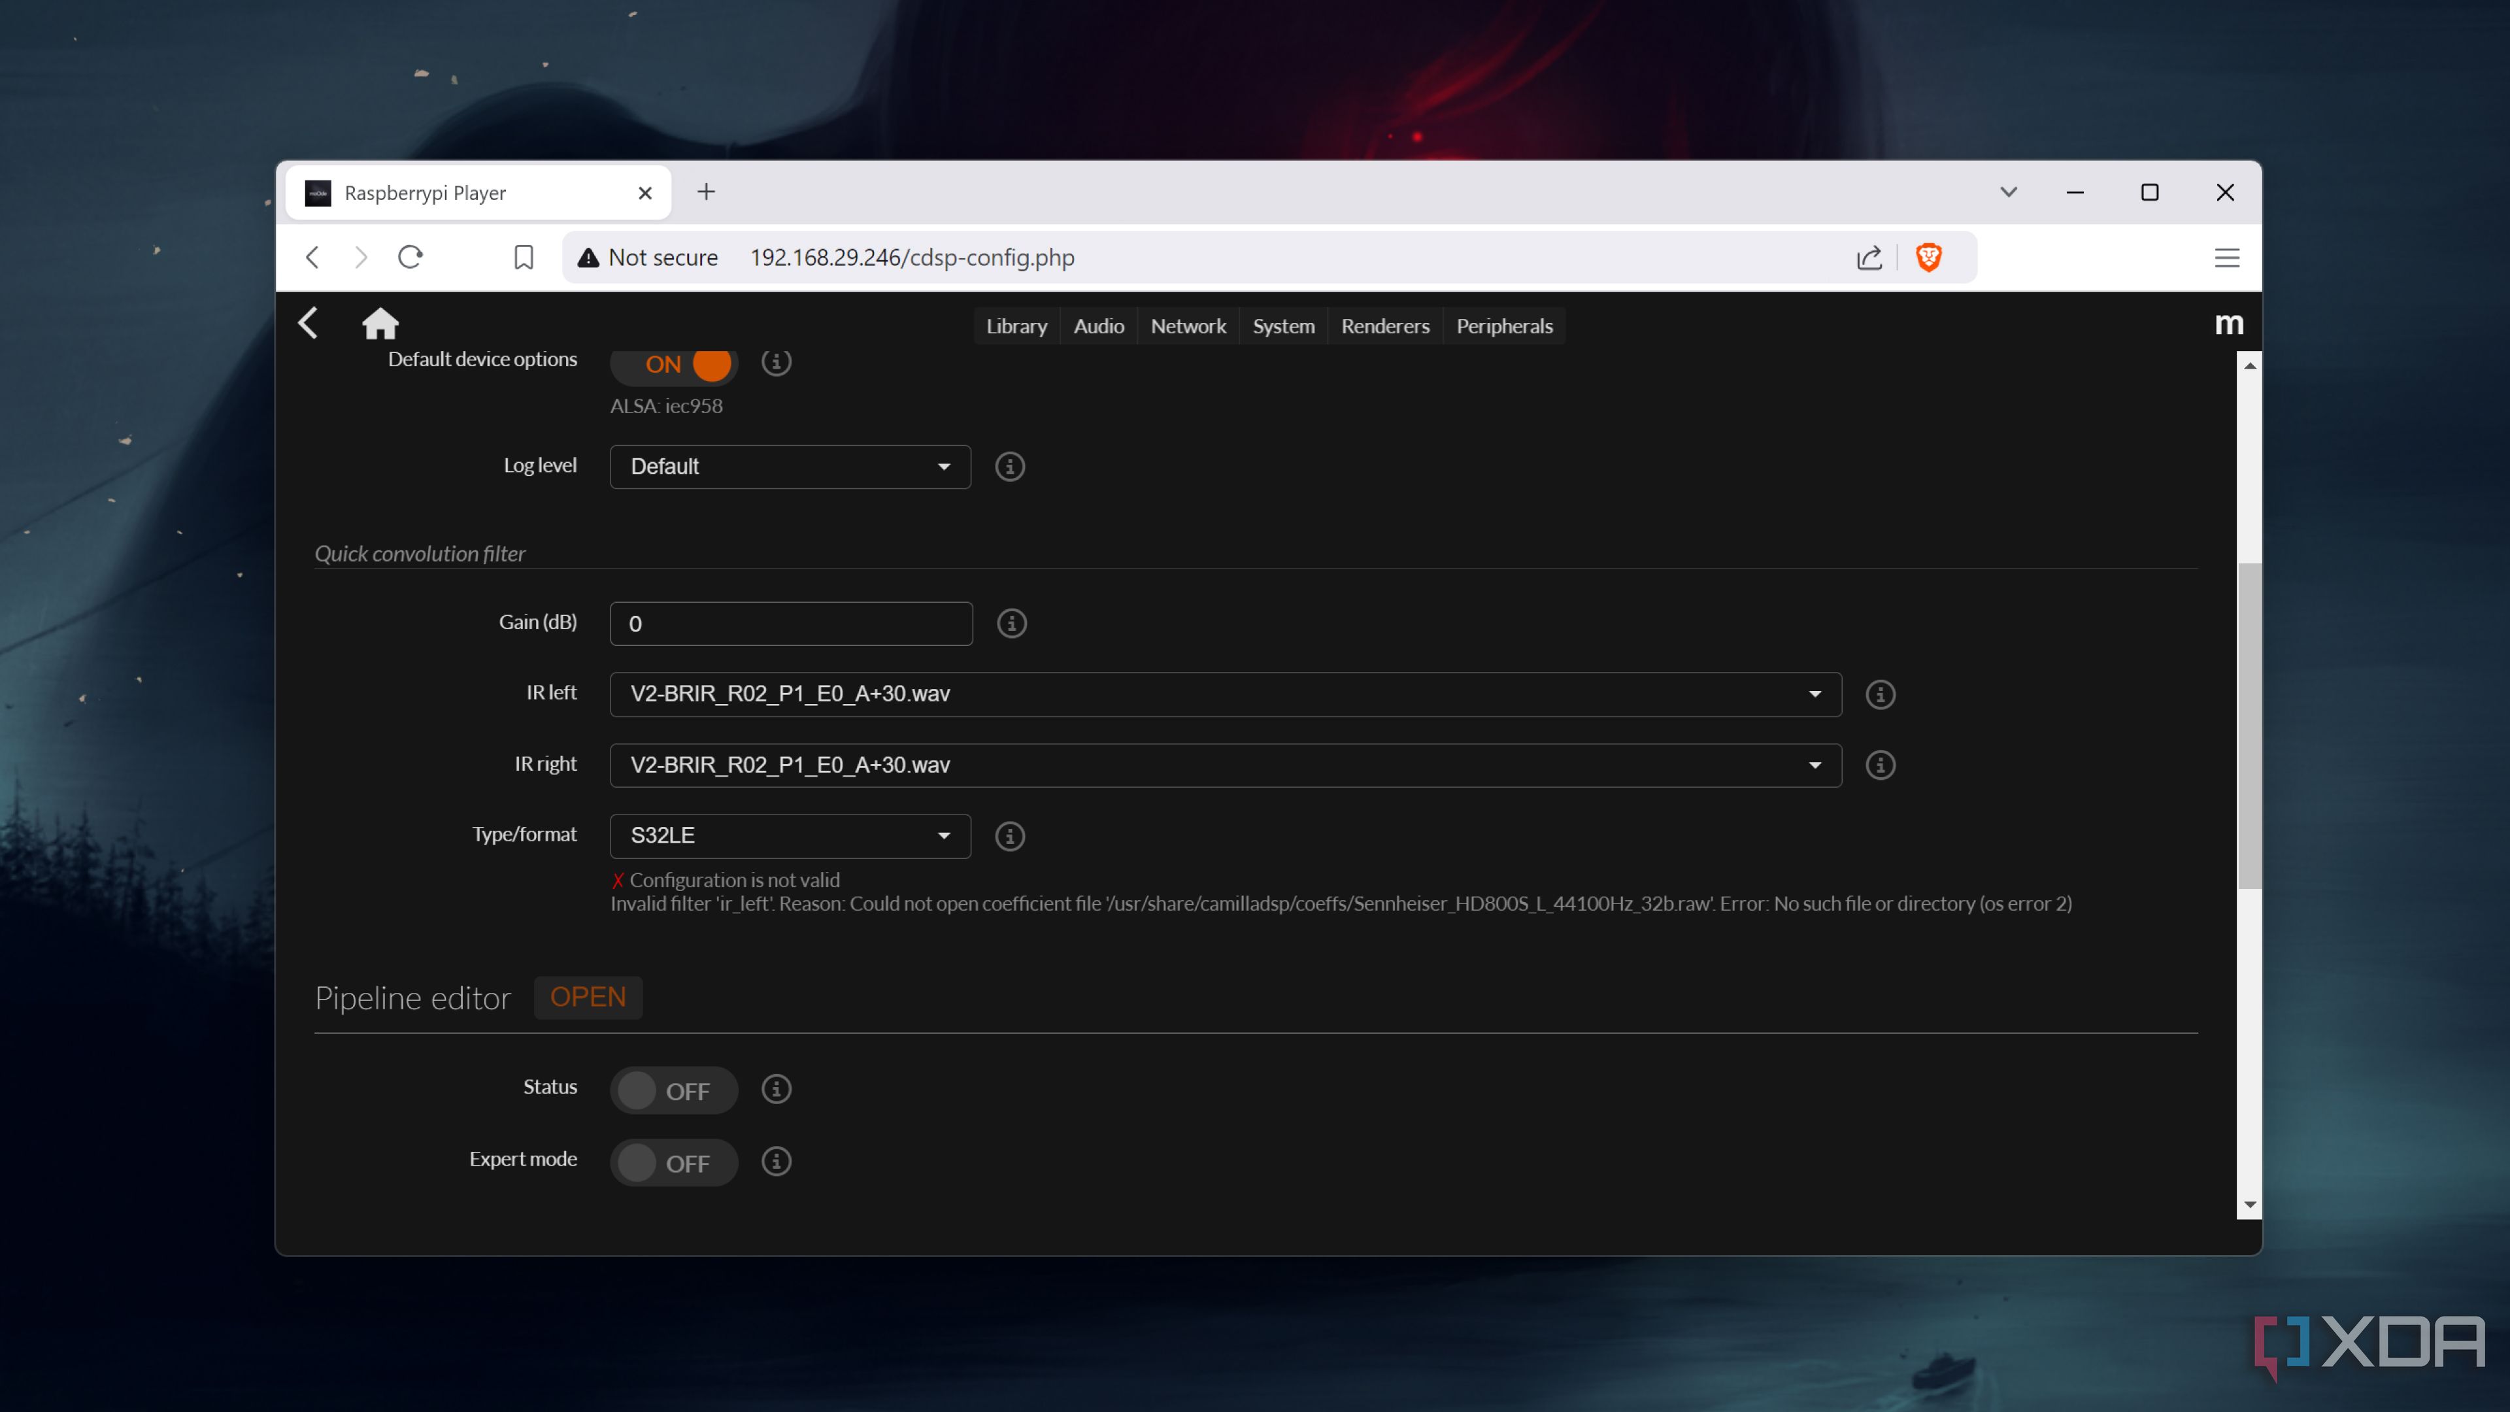Open Brave Shields lion icon
Image resolution: width=2510 pixels, height=1412 pixels.
click(1928, 258)
